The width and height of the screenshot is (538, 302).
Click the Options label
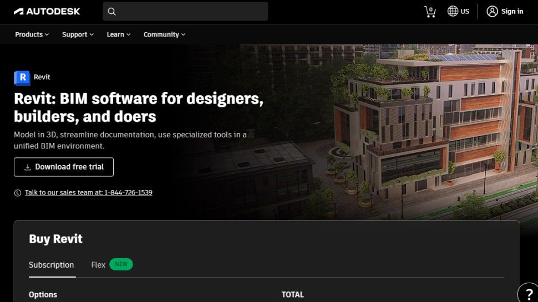(43, 294)
